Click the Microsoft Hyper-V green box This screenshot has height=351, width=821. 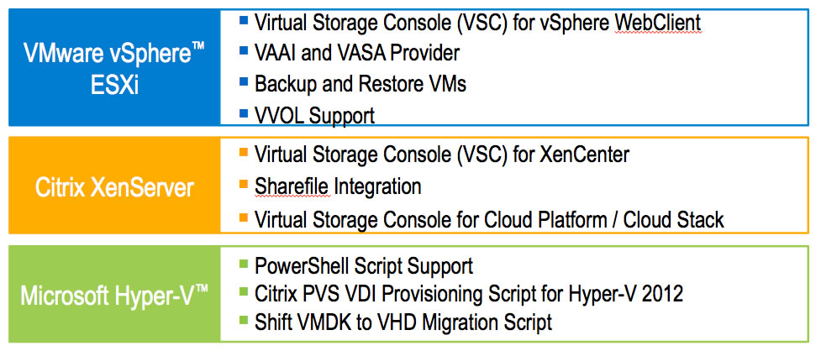pyautogui.click(x=114, y=294)
